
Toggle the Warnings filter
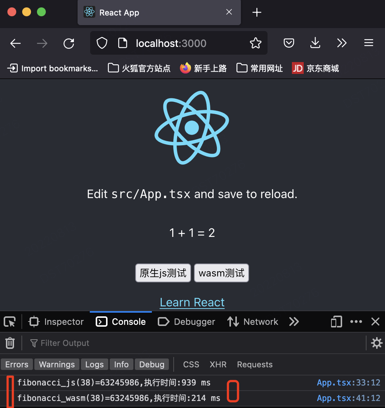57,365
